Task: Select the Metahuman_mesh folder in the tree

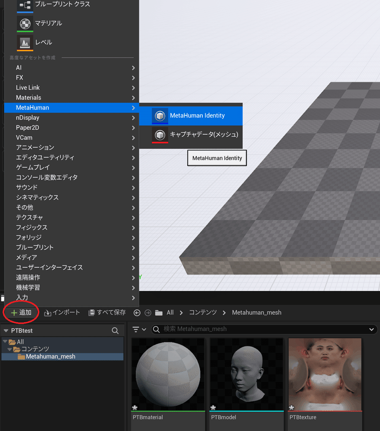Action: click(x=63, y=356)
